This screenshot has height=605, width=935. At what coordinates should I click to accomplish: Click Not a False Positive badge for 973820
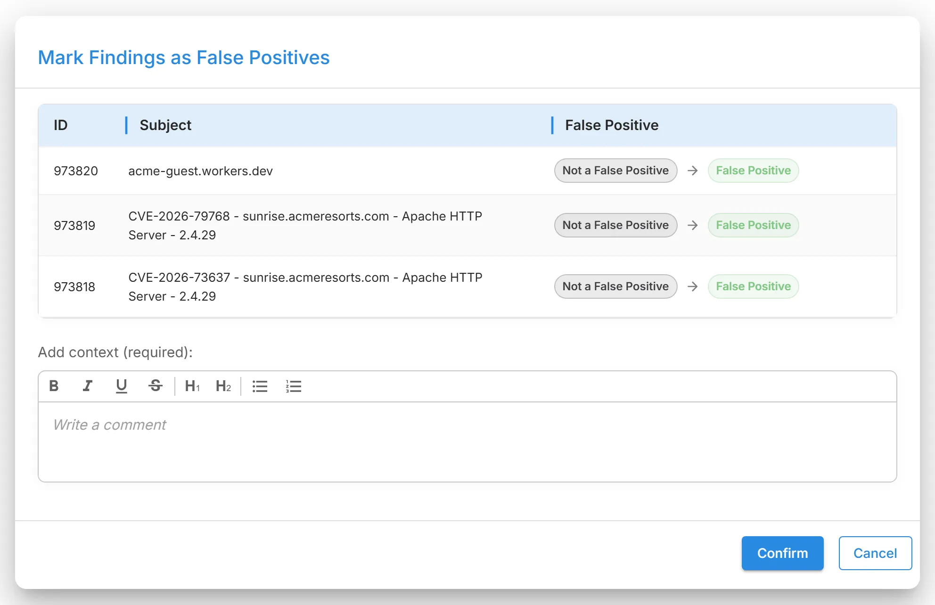[x=615, y=171]
